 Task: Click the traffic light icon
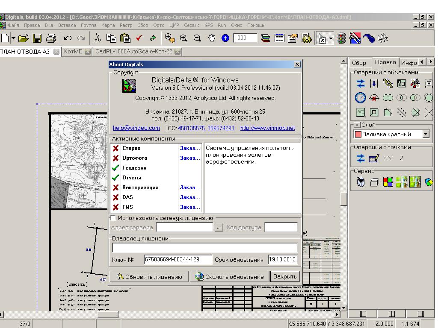pyautogui.click(x=342, y=38)
